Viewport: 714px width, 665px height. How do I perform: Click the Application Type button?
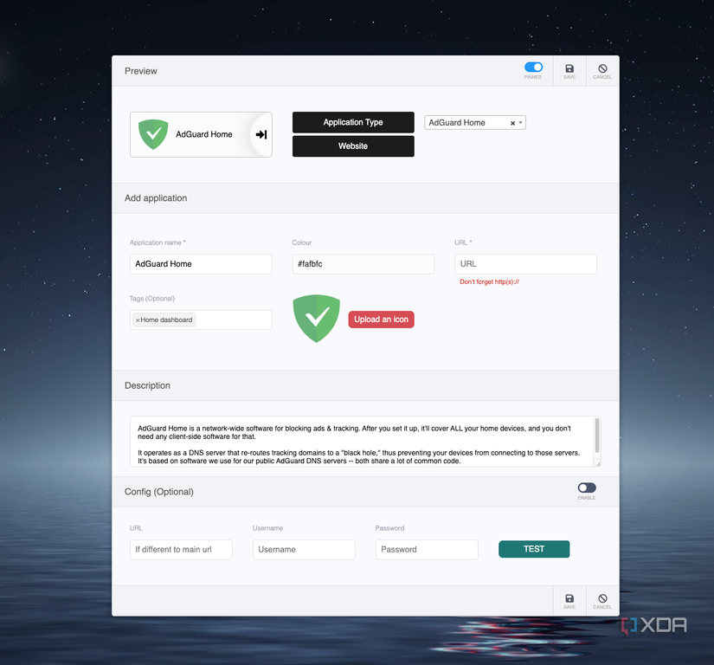[x=353, y=122]
